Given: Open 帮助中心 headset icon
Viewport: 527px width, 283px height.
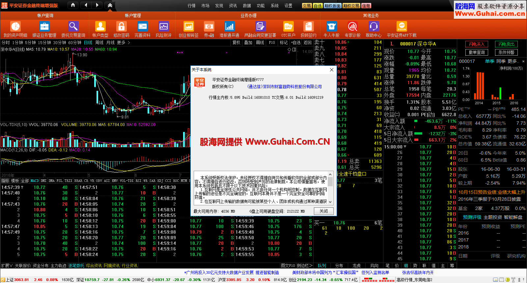Looking at the screenshot, I should [374, 27].
